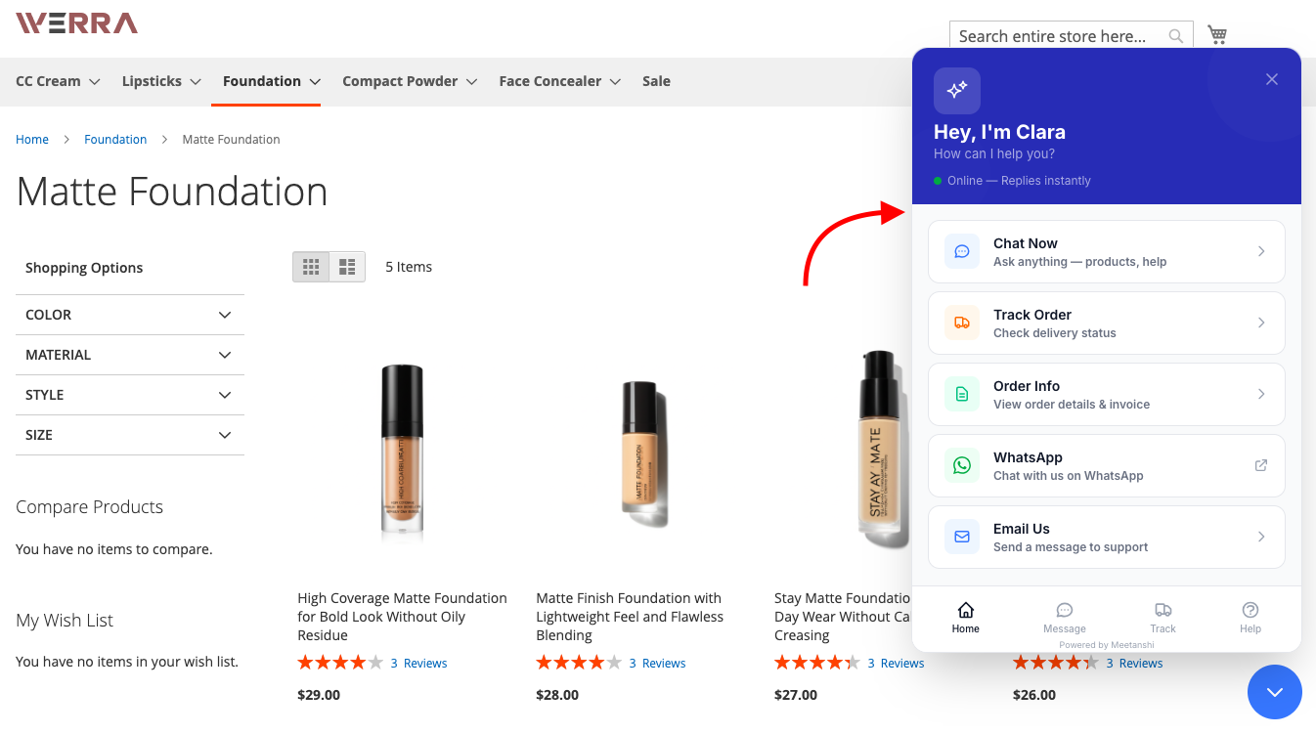
Task: Click star rating of $28.00 foundation
Action: [x=579, y=664]
